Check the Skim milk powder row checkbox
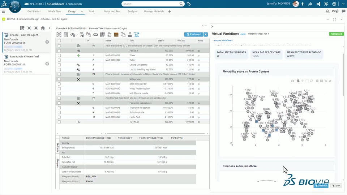Viewport: 347px width, 195px height. coord(59,84)
